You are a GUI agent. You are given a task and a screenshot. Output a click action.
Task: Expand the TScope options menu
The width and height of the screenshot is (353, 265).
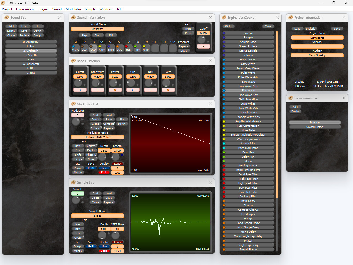pos(78,159)
